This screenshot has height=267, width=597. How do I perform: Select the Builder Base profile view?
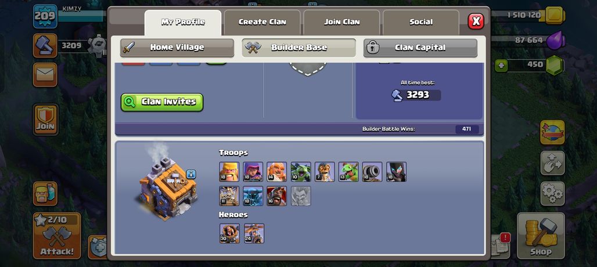point(299,48)
